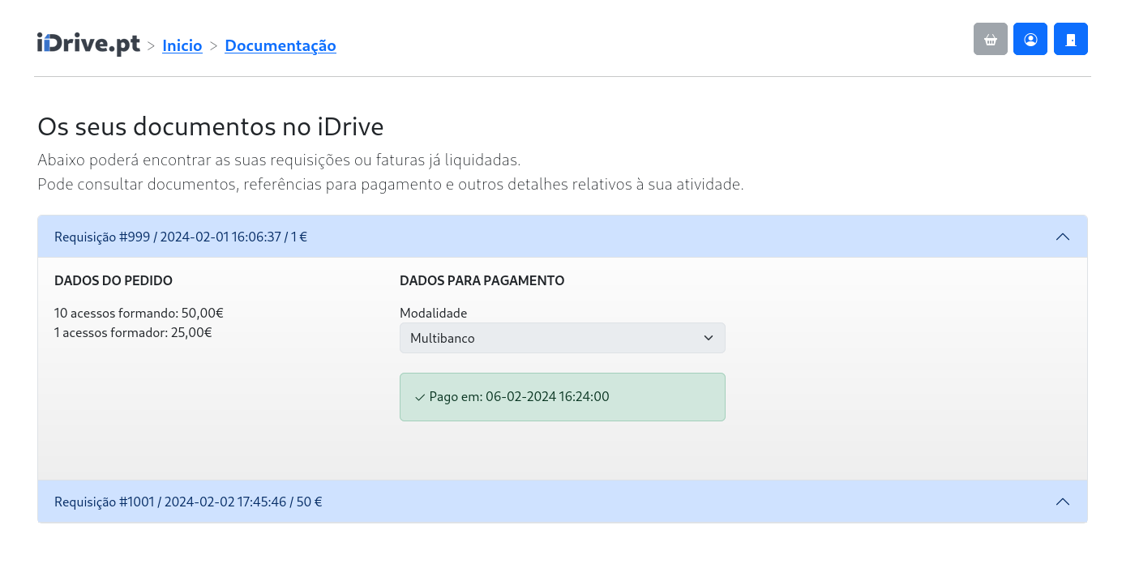Click the '1 acessos formador: 25,00€' line
The image size is (1122, 568).
133,332
